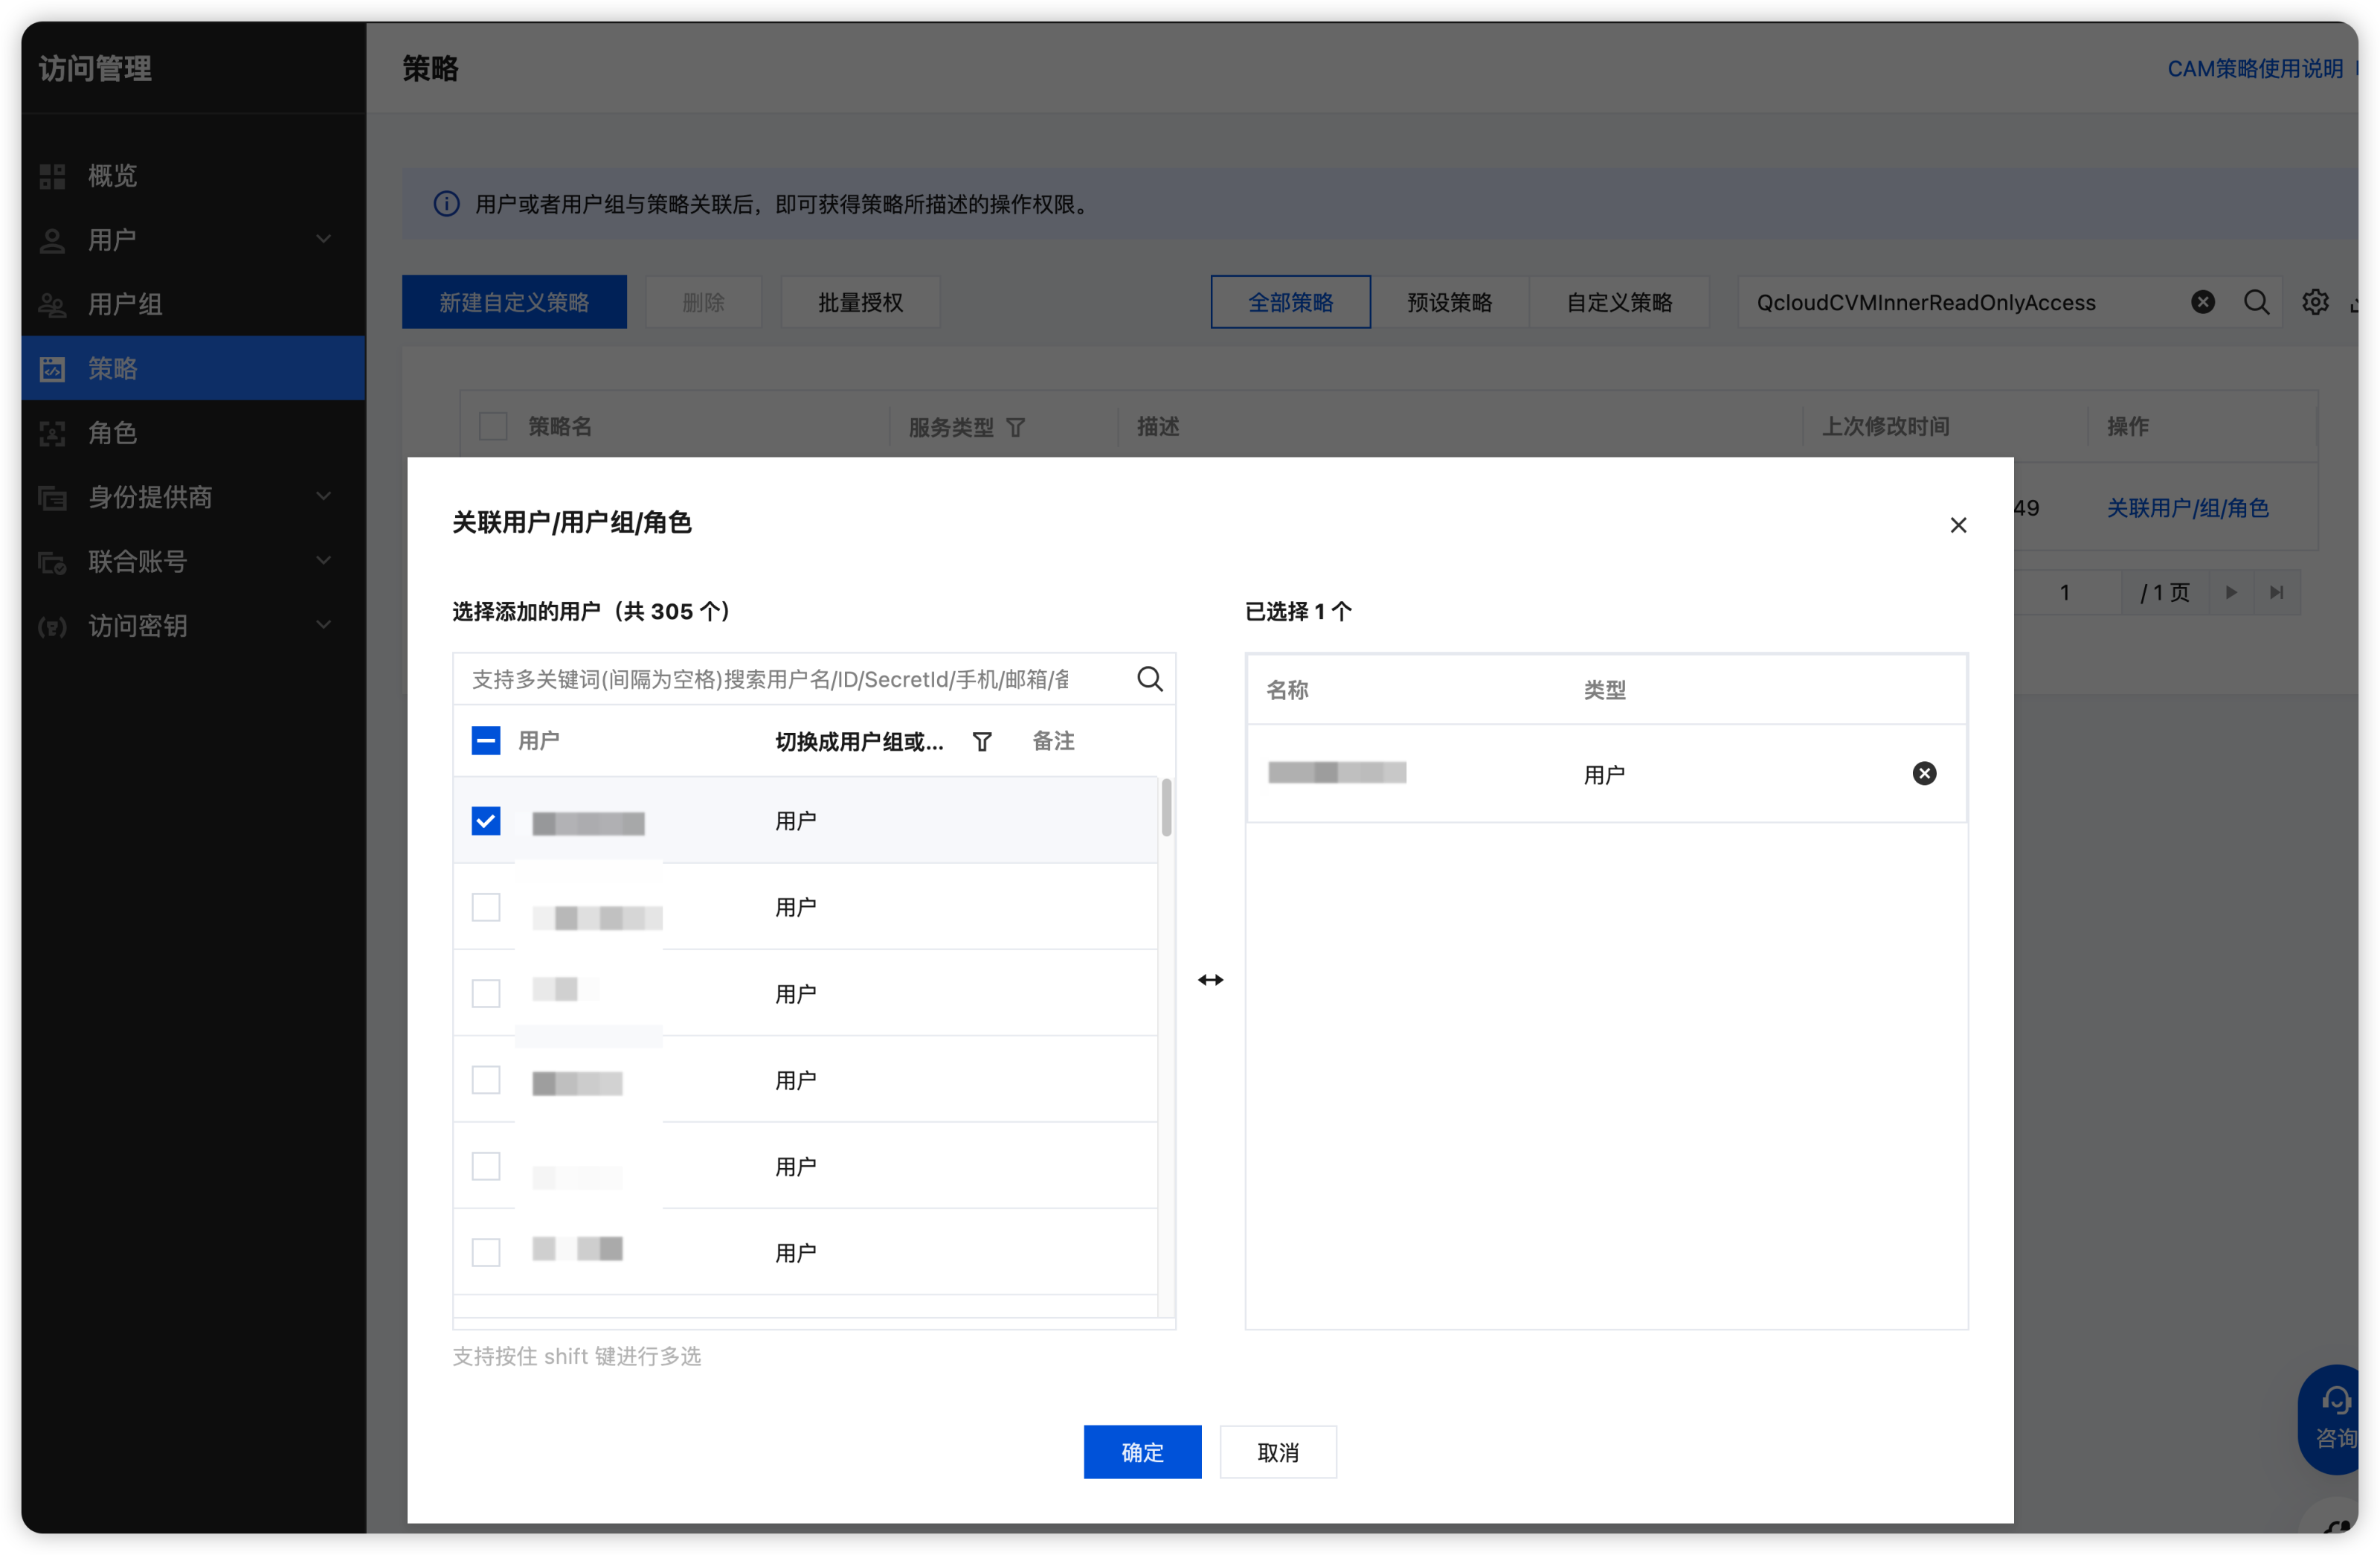Open the 角色 sidebar menu item
The image size is (2380, 1555).
[112, 432]
